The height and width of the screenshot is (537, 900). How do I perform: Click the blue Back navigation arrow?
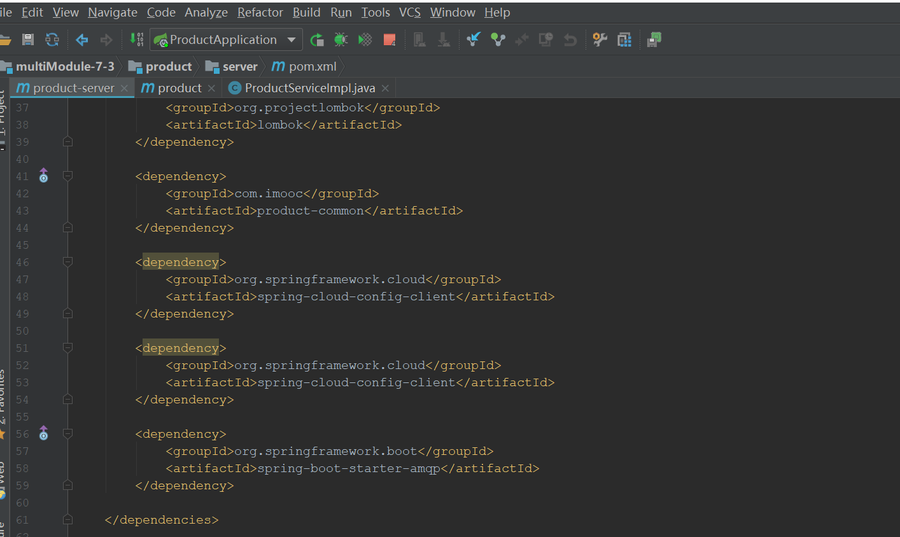tap(82, 40)
